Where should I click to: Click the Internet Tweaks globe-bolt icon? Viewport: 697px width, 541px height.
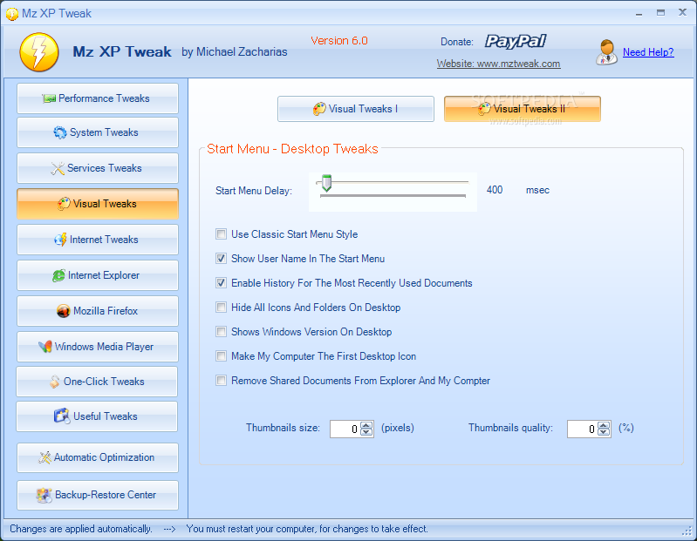coord(60,240)
